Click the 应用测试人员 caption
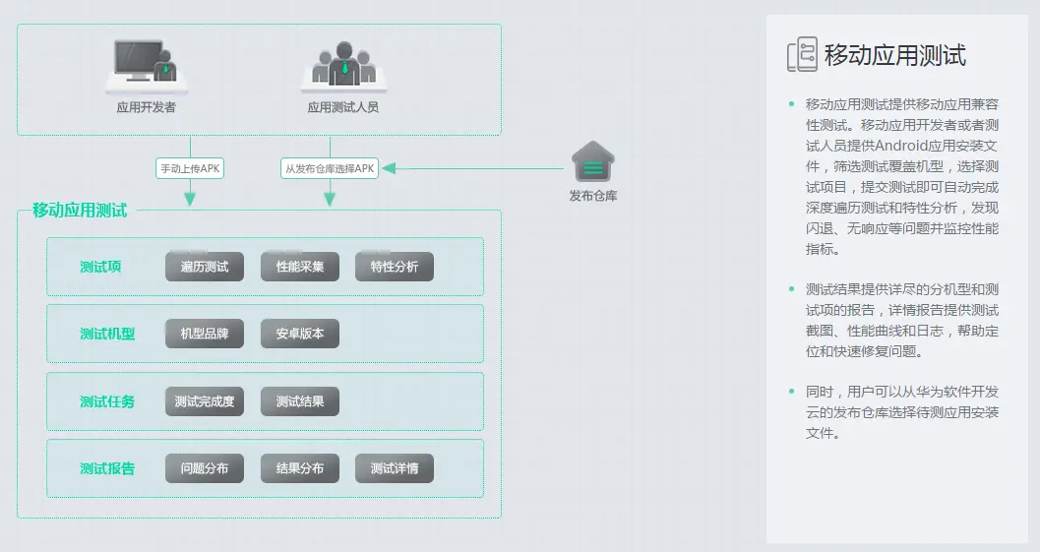Image resolution: width=1040 pixels, height=552 pixels. tap(343, 107)
